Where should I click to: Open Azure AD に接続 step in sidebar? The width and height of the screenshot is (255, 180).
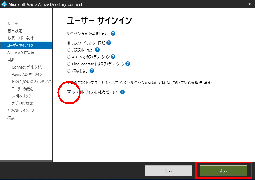tap(21, 53)
